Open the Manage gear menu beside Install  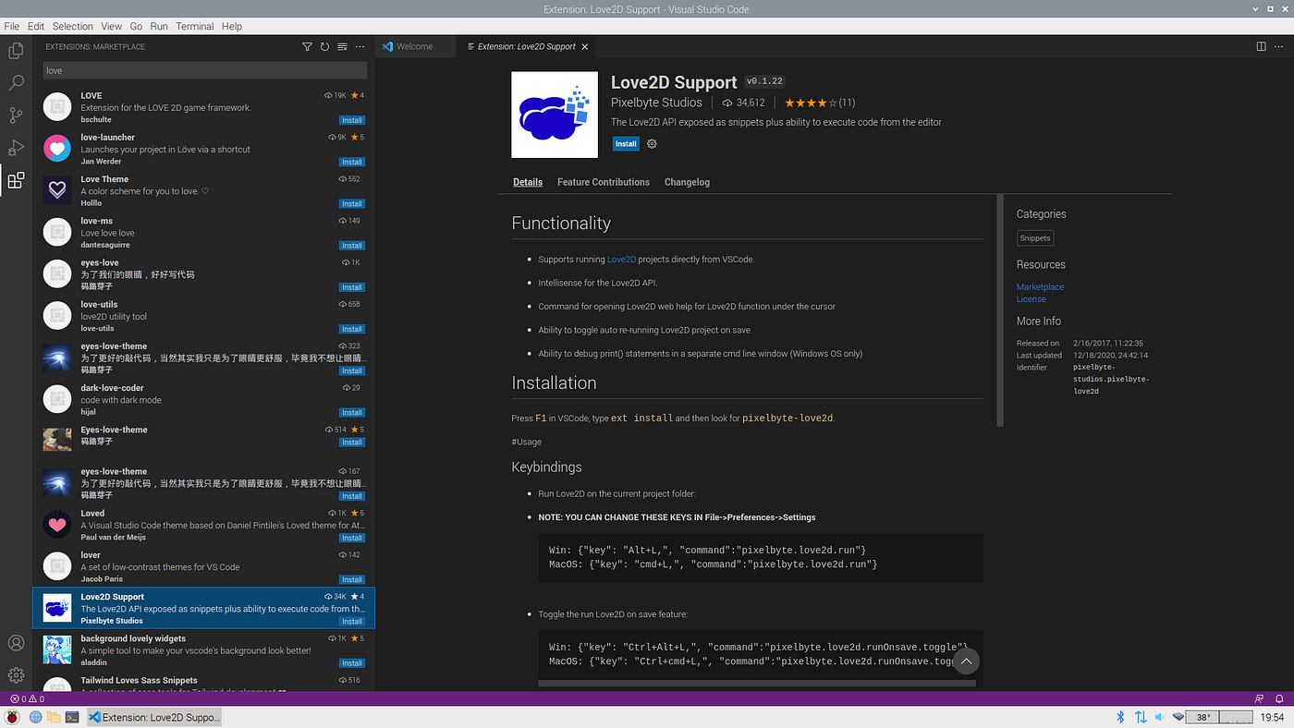[x=652, y=143]
